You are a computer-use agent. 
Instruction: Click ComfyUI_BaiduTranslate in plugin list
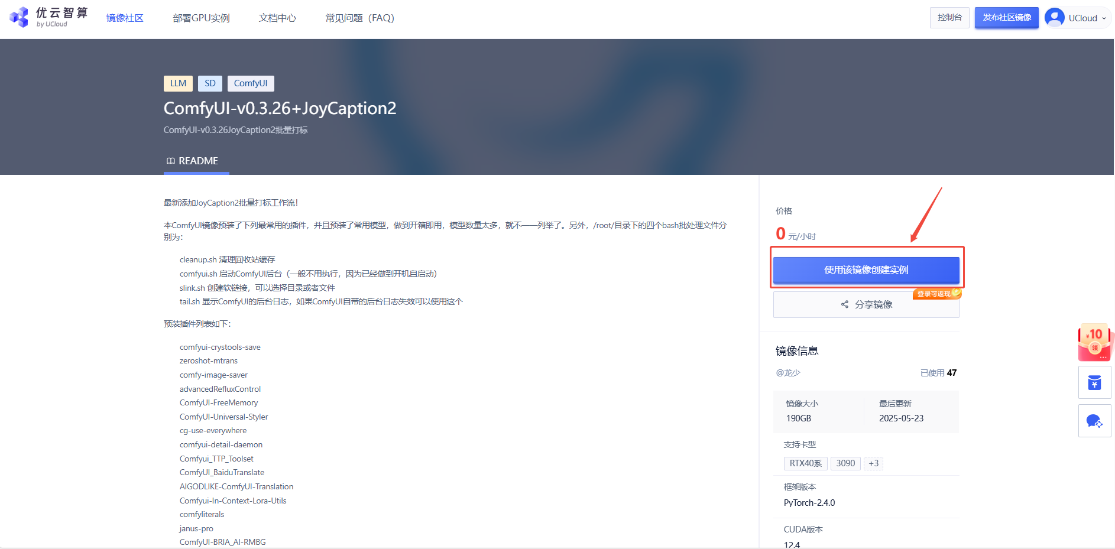(222, 472)
